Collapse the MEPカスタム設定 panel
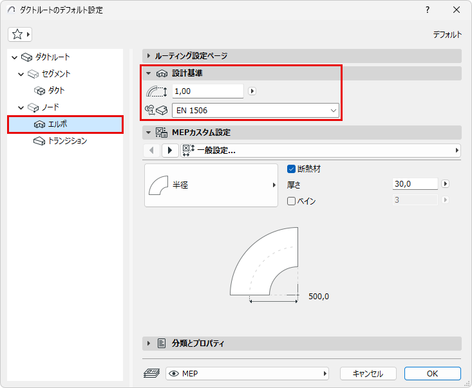Image resolution: width=472 pixels, height=388 pixels. tap(148, 133)
